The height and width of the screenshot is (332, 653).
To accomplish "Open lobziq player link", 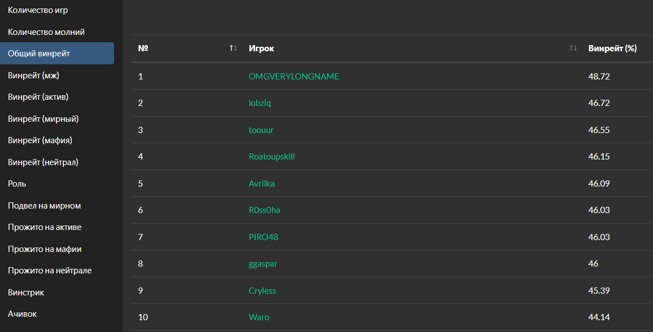I will 264,103.
